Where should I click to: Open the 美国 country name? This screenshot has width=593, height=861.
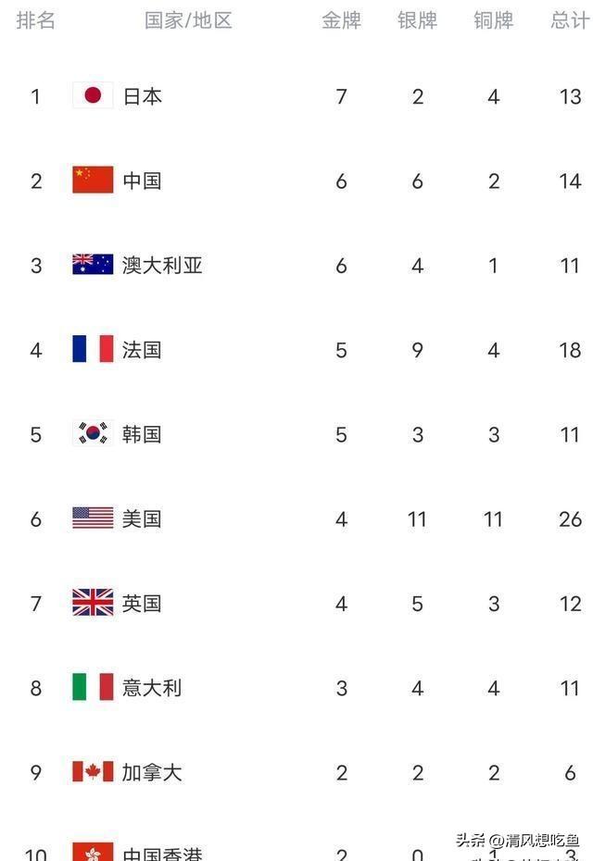pos(142,518)
